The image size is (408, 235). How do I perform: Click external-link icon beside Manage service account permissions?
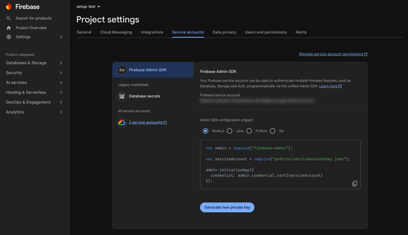pyautogui.click(x=366, y=54)
